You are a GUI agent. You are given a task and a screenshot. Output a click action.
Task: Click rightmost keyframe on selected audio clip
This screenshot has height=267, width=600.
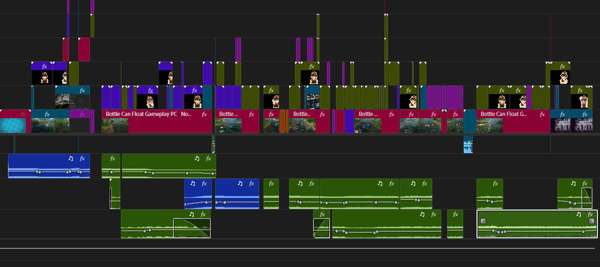[583, 231]
